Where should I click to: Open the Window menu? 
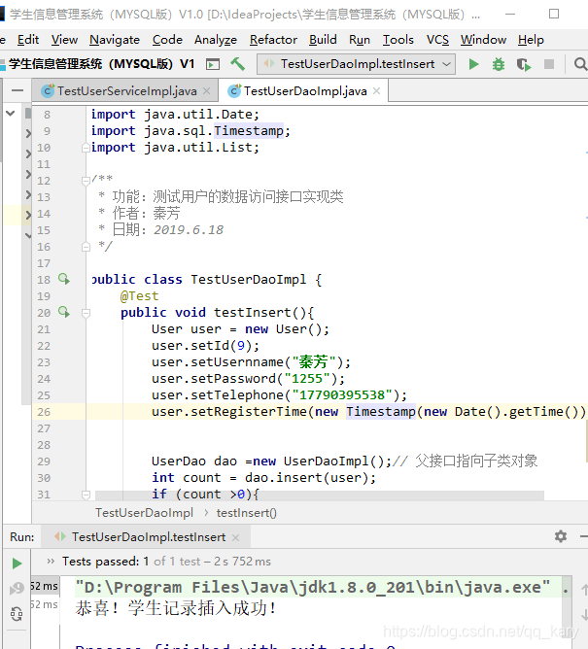(x=483, y=40)
